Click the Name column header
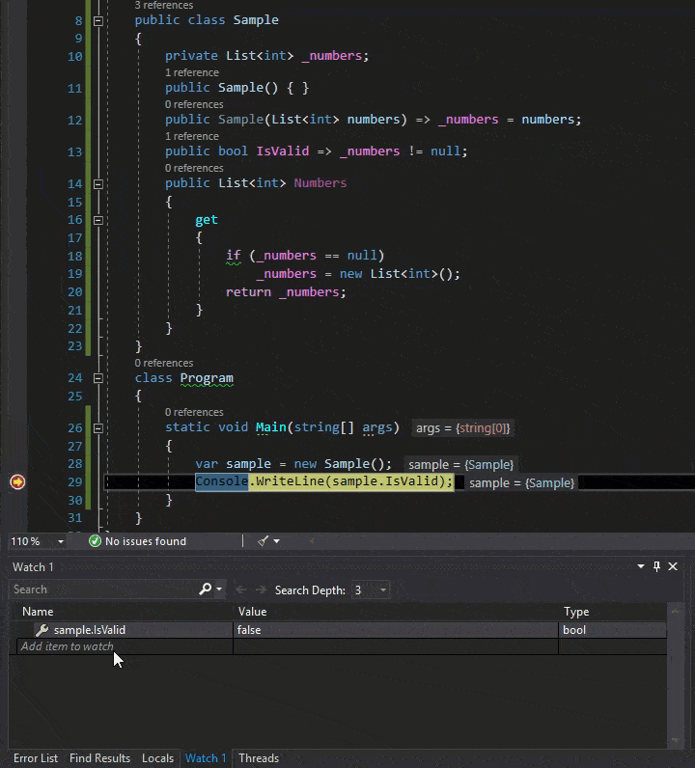This screenshot has width=695, height=768. pos(38,612)
